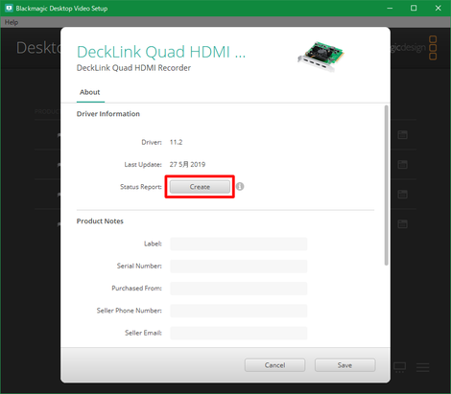
Task: Click the Create status report button
Action: coord(200,187)
